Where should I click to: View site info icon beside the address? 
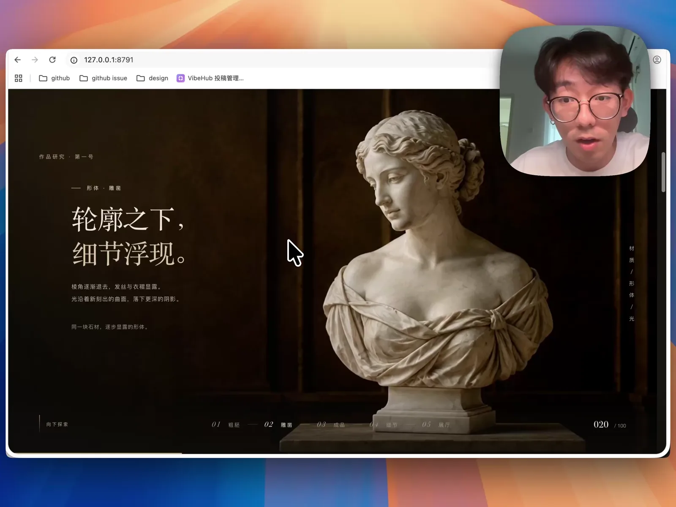click(x=74, y=60)
